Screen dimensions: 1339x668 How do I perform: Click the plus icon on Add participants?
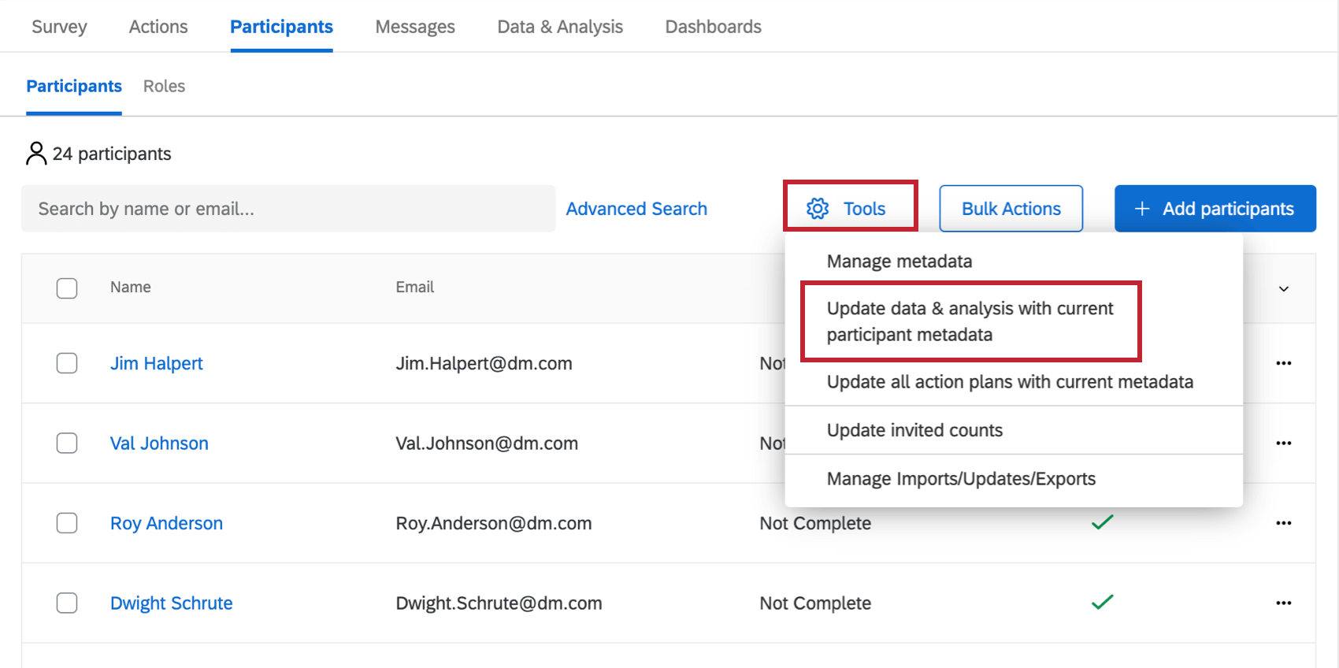pyautogui.click(x=1142, y=209)
